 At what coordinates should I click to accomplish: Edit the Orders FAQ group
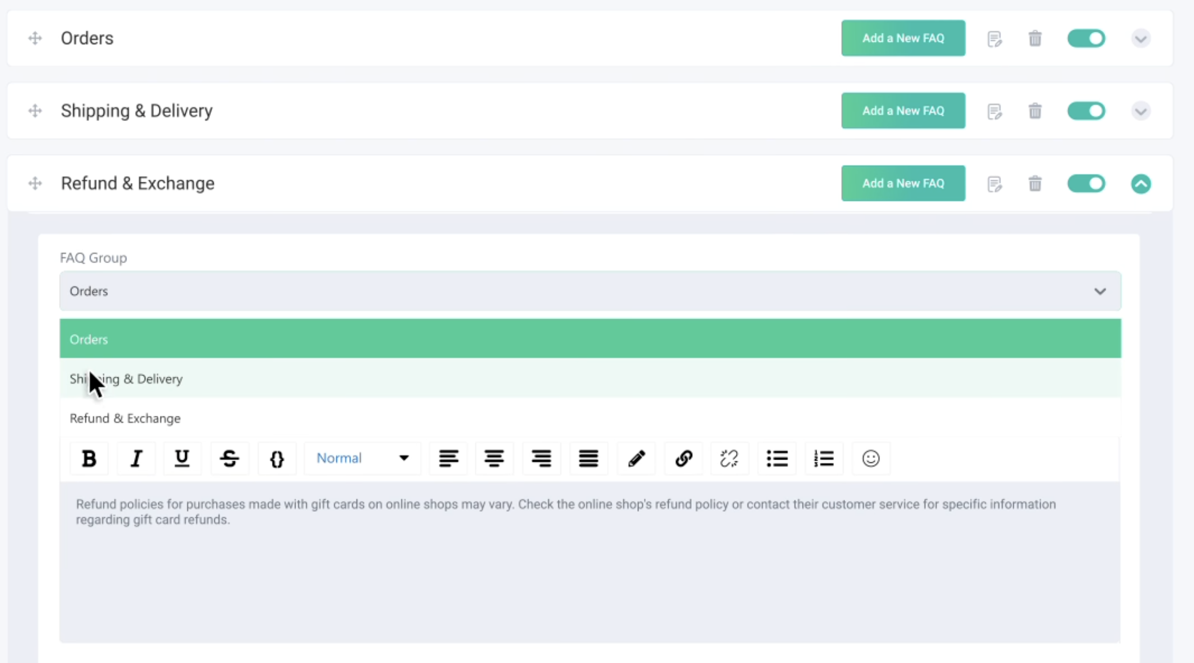tap(994, 39)
